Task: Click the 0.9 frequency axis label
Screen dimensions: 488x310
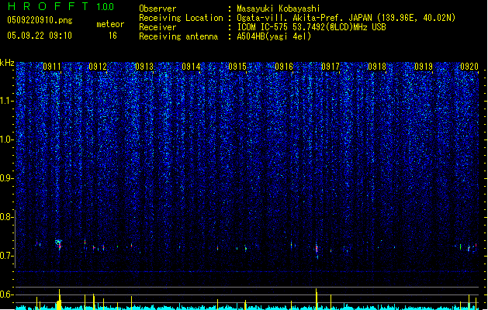Action: click(x=7, y=178)
